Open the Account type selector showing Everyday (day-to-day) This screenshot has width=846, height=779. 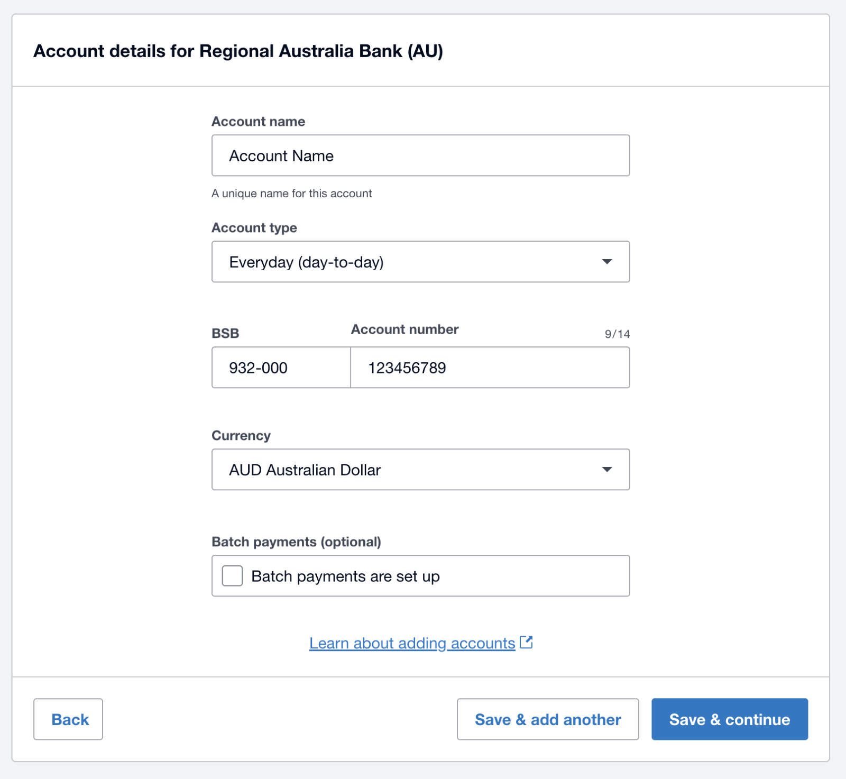tap(420, 261)
